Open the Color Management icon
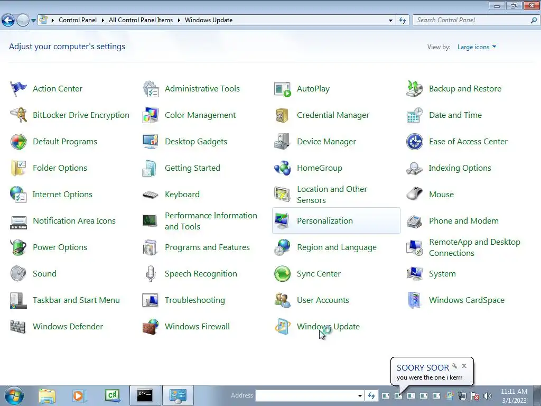 tap(151, 115)
